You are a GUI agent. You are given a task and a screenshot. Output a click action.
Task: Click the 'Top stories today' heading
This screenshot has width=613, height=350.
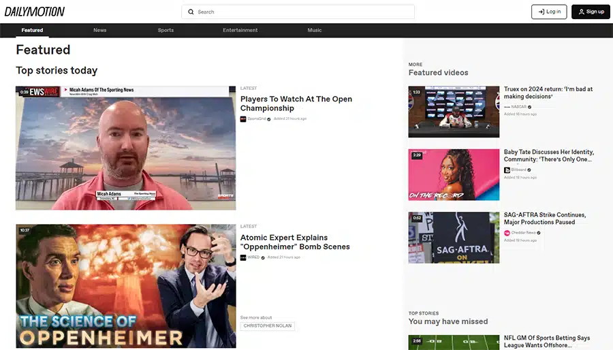[57, 70]
